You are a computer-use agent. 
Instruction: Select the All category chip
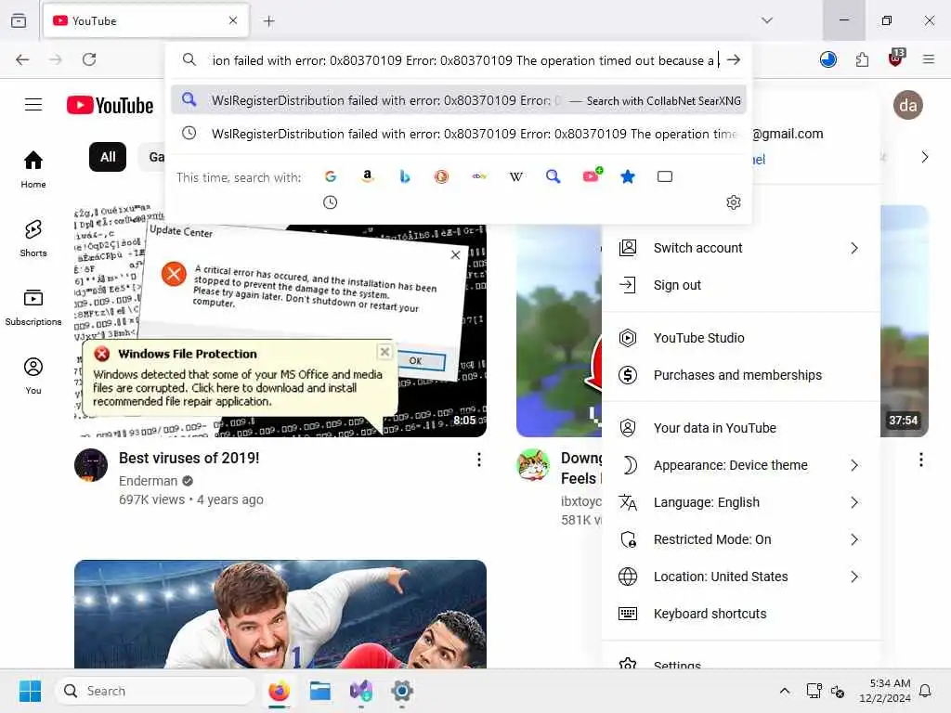(108, 157)
